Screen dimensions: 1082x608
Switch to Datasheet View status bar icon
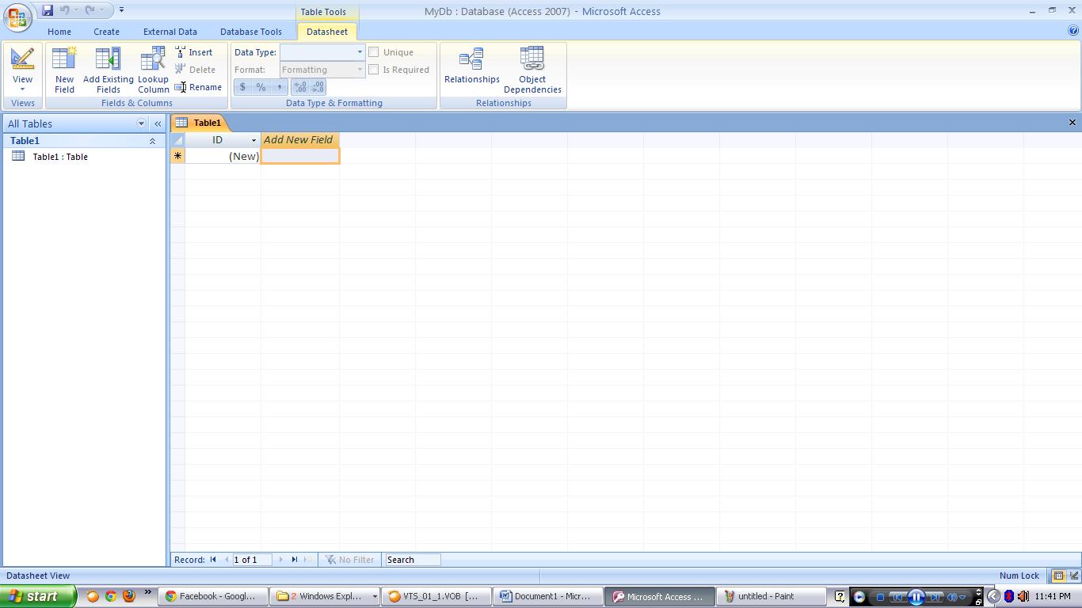point(1058,576)
